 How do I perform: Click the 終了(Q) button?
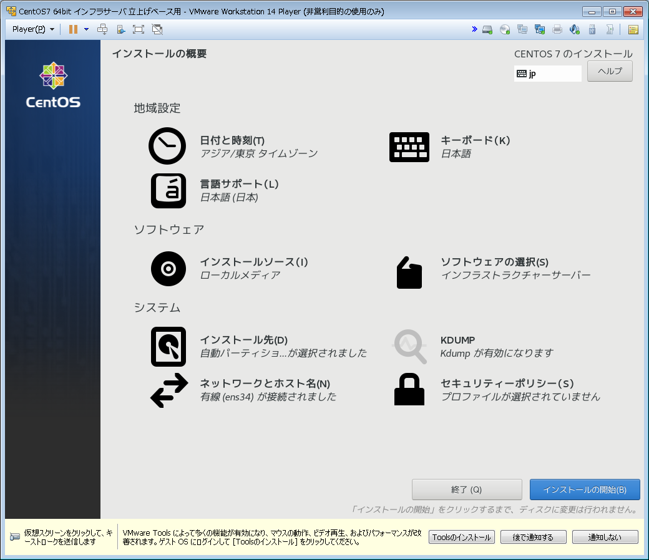[467, 490]
